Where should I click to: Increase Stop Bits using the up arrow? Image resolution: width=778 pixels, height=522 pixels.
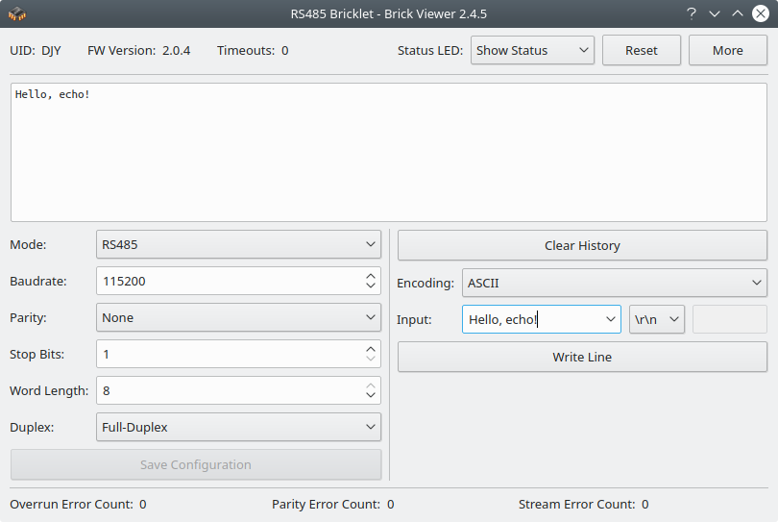(x=371, y=349)
